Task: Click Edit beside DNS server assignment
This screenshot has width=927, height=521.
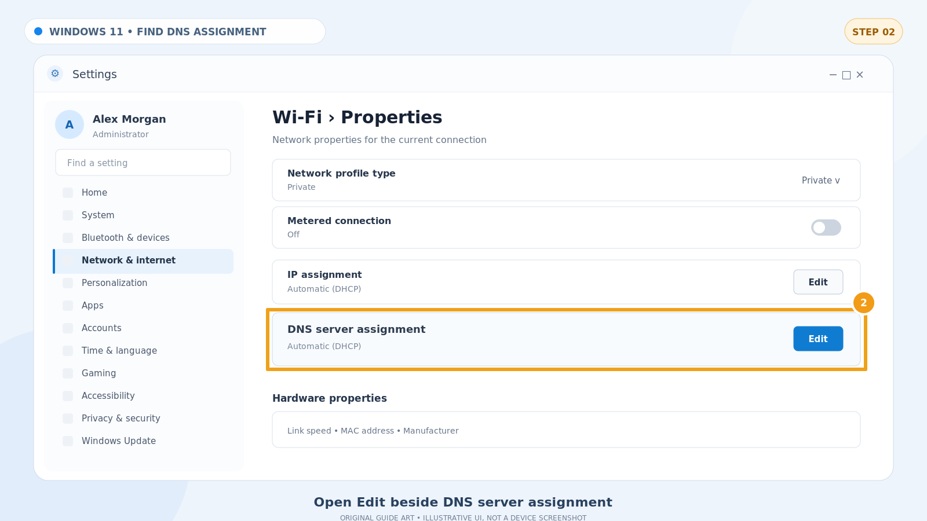Action: 818,339
